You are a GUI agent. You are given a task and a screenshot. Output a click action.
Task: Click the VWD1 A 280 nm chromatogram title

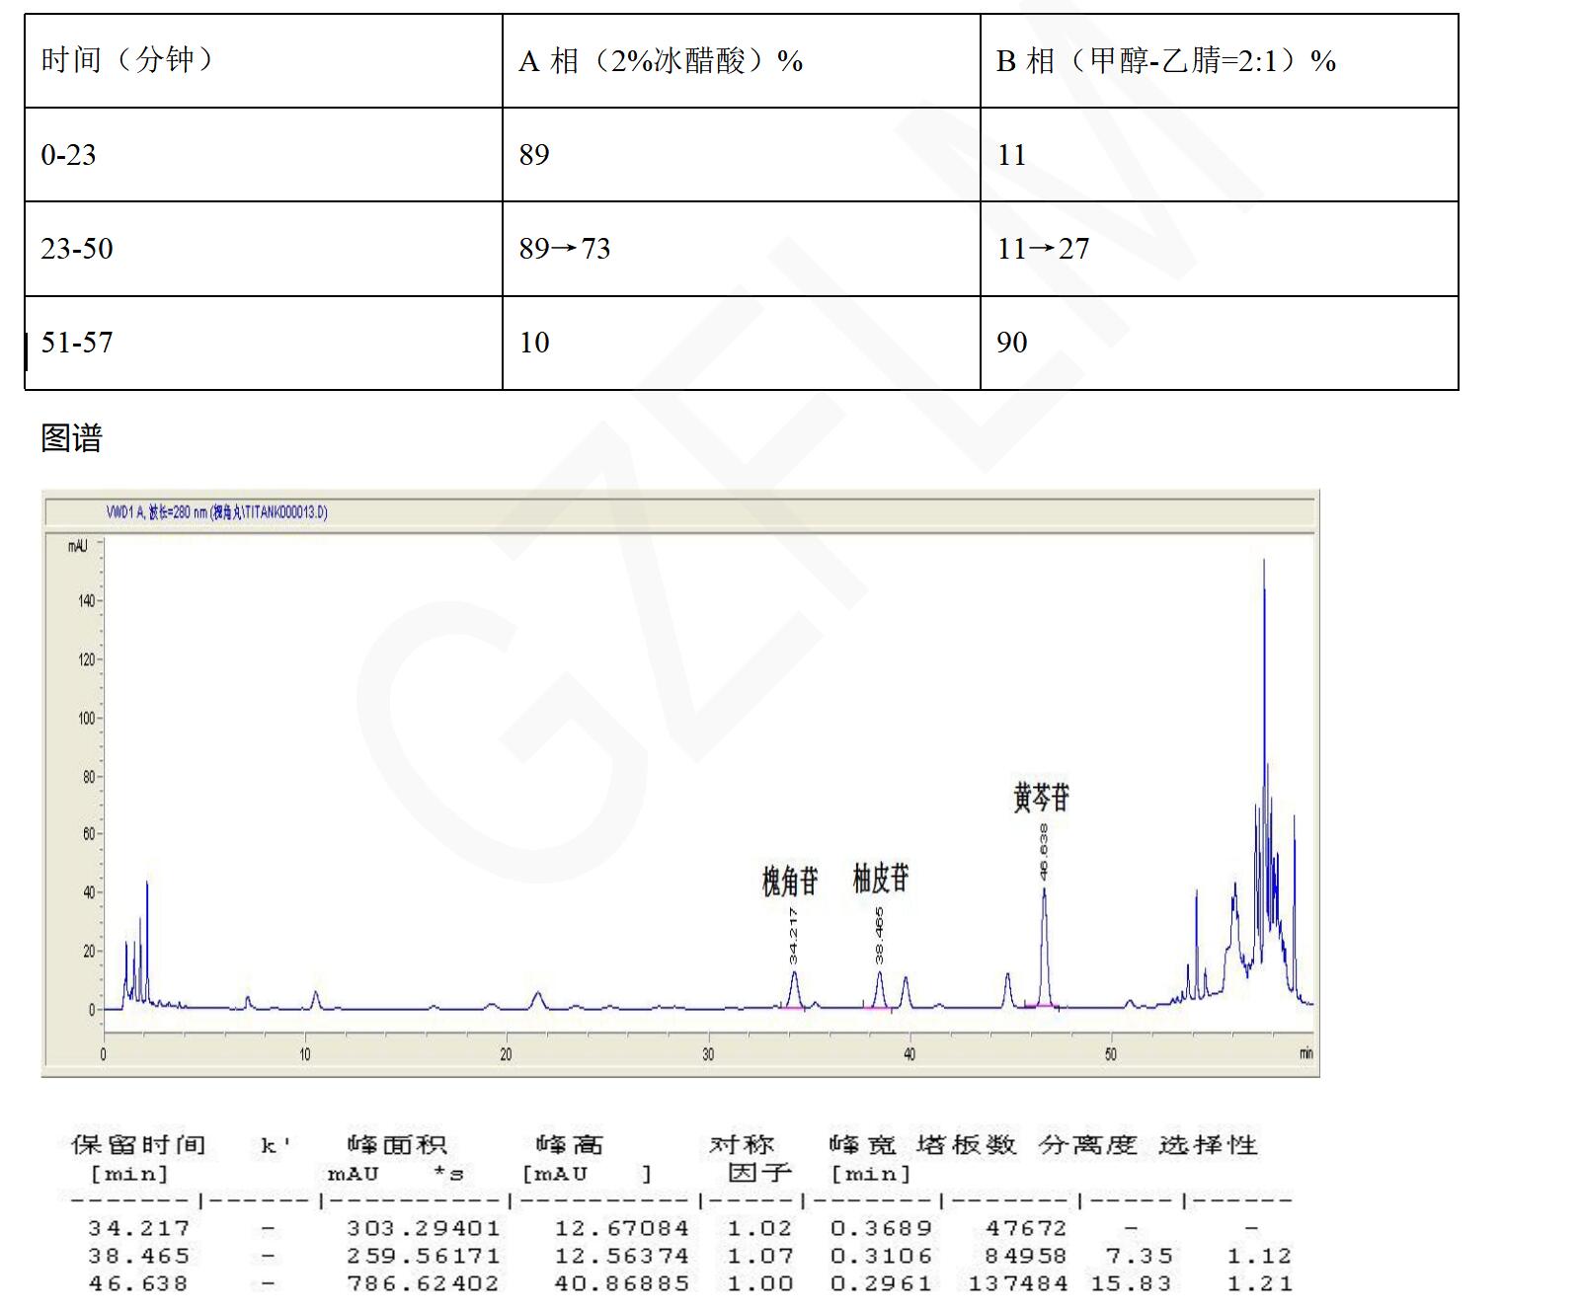[x=217, y=512]
